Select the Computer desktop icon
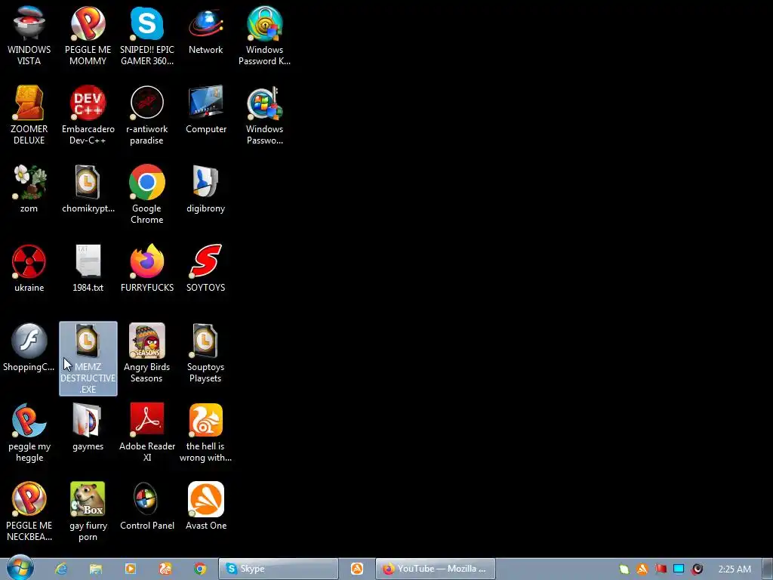 coord(205,110)
